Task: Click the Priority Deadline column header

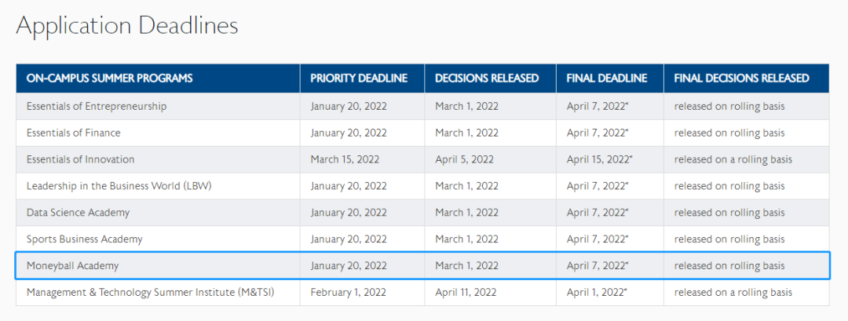Action: click(359, 78)
